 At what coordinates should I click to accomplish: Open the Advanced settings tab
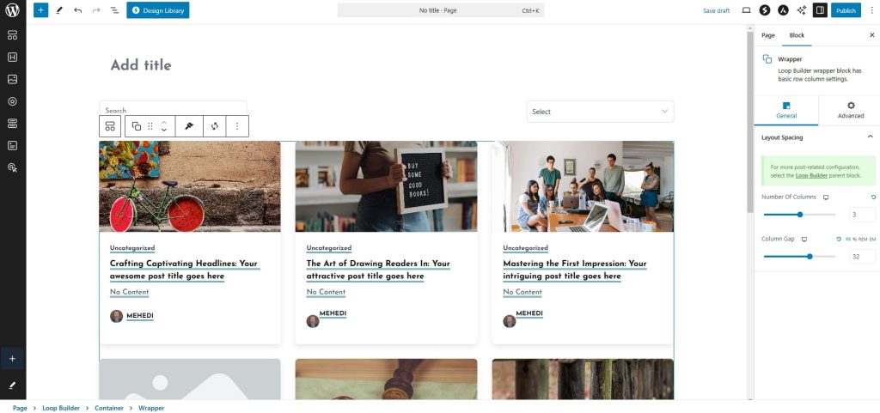pos(850,110)
